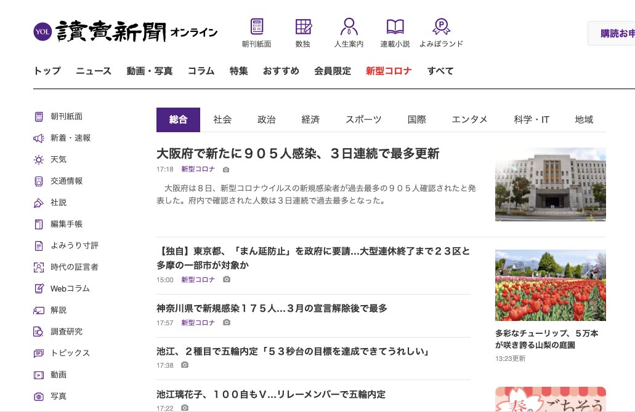This screenshot has height=412, width=635.
Task: Open 神奈川県で新規感染175人 headline
Action: click(272, 309)
